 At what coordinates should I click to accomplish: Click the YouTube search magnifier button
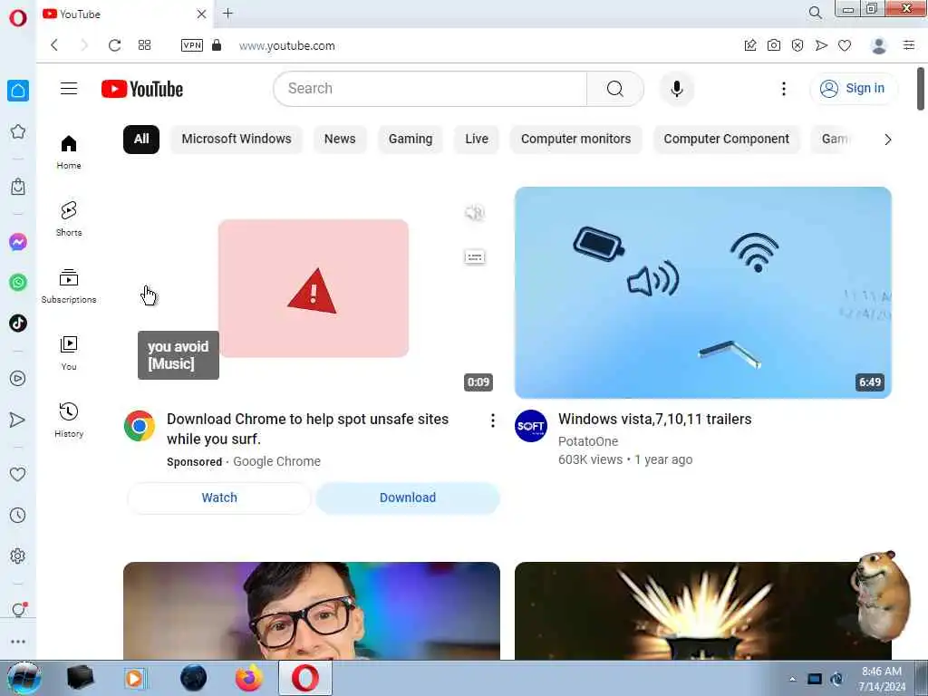click(x=615, y=89)
